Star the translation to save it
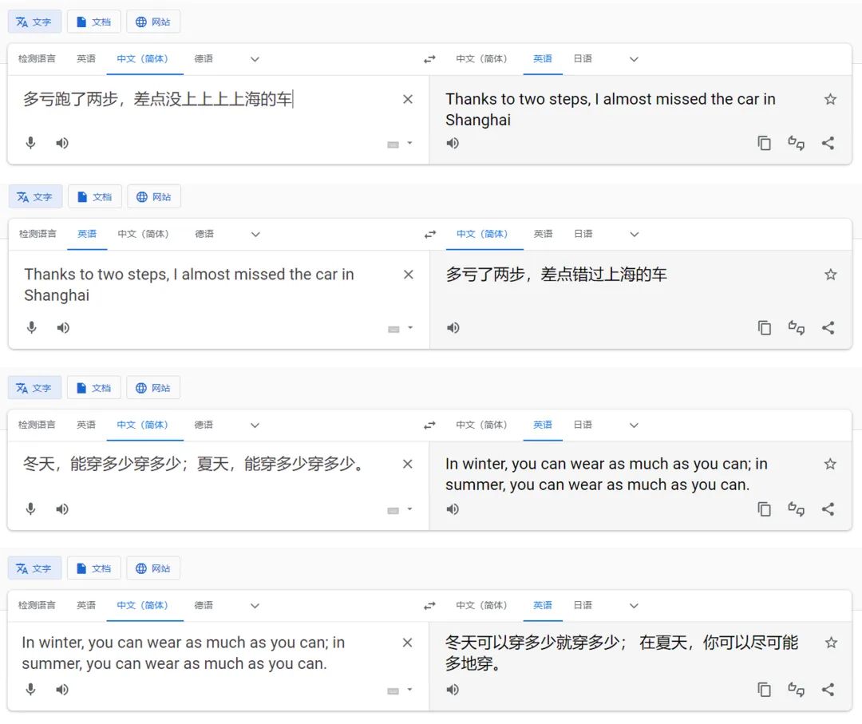Image resolution: width=862 pixels, height=724 pixels. point(830,99)
